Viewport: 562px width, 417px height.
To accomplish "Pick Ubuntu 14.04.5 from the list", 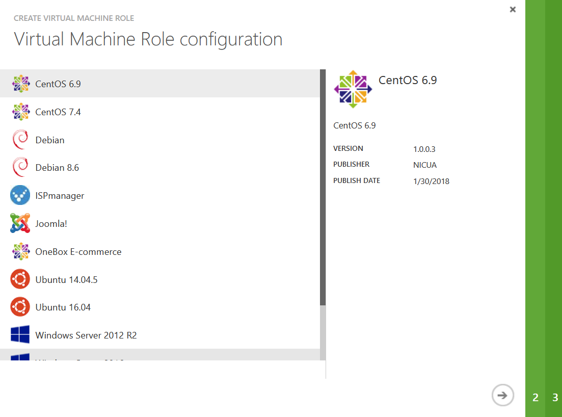I will [x=160, y=279].
